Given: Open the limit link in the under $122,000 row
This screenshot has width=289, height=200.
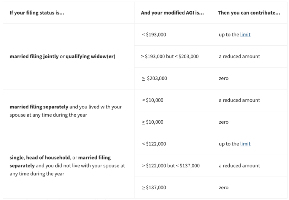Looking at the screenshot, I should (x=245, y=144).
